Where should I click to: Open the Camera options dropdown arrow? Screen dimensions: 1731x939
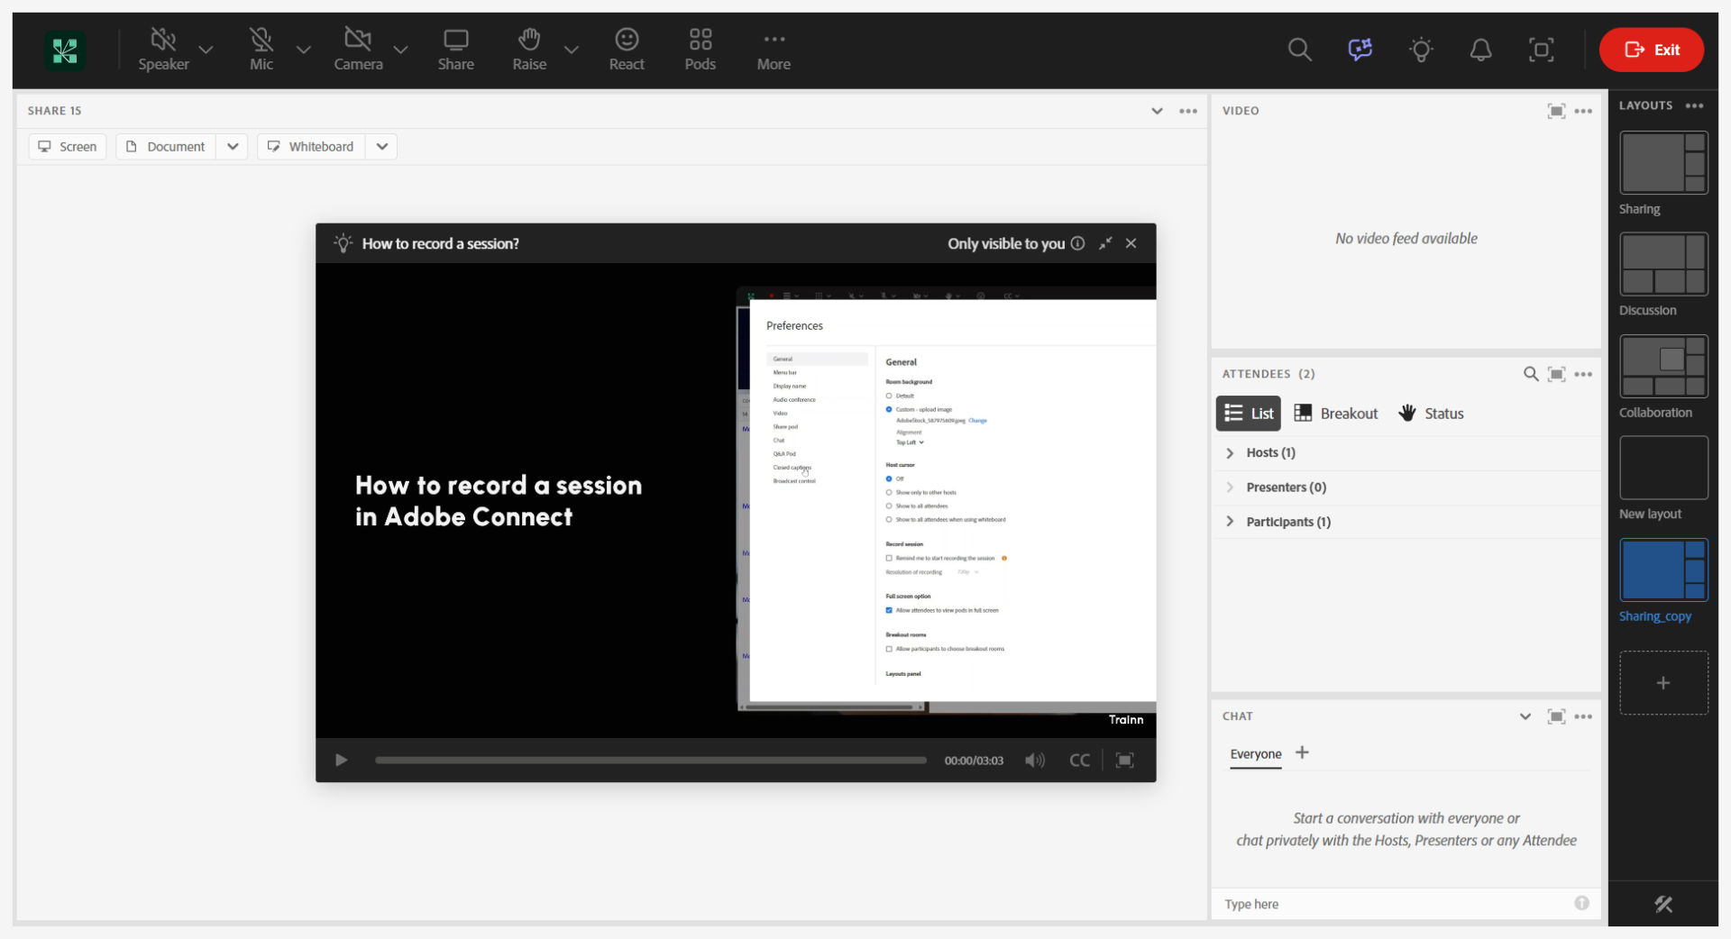point(401,50)
